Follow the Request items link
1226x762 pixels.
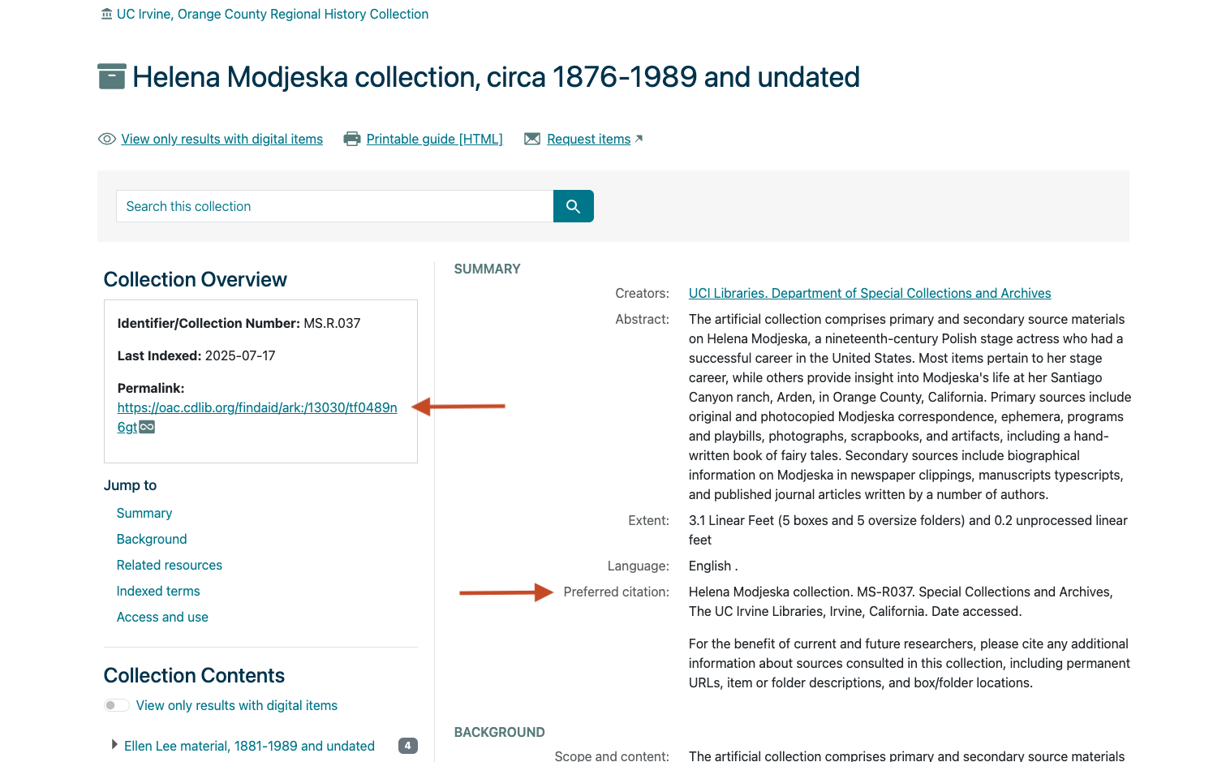pyautogui.click(x=587, y=138)
